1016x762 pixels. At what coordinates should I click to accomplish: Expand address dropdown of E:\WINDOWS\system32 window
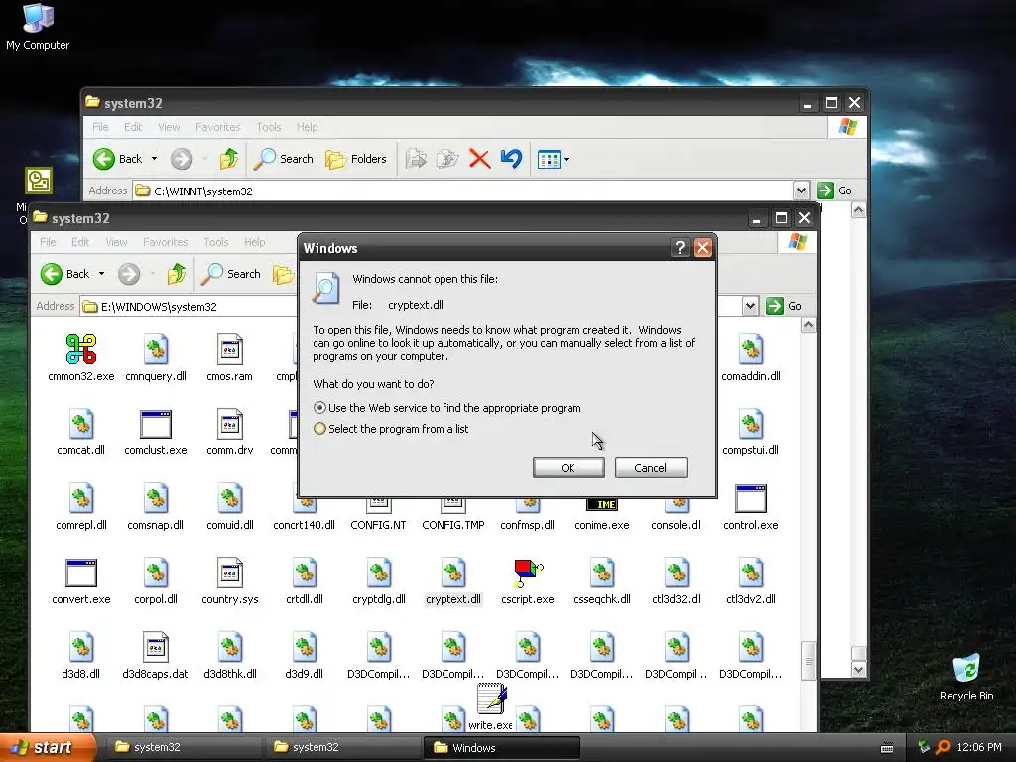750,306
